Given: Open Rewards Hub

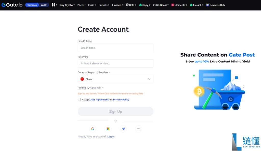Looking at the screenshot, I should tap(216, 5).
